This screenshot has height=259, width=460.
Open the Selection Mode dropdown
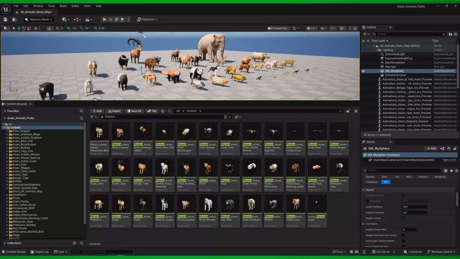(x=39, y=20)
